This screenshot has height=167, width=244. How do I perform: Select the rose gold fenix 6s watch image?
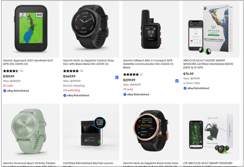coord(151,132)
